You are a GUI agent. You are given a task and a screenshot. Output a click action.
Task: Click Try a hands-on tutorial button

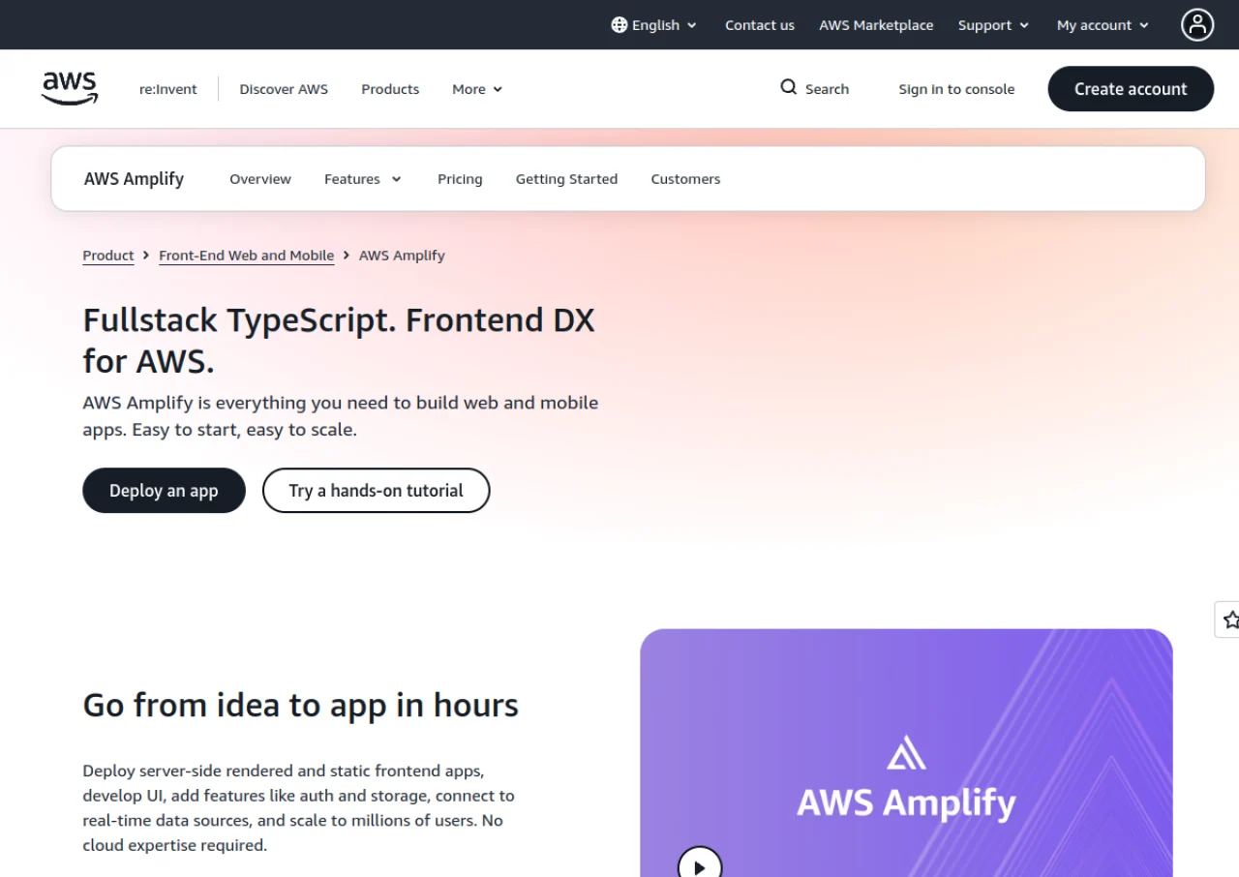(x=376, y=491)
